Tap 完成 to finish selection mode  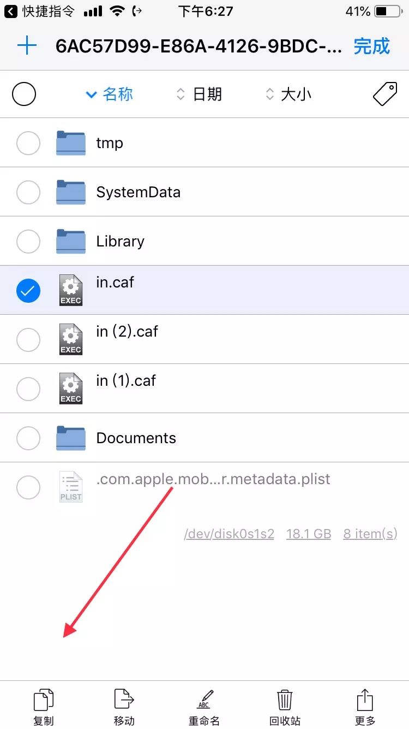(371, 47)
